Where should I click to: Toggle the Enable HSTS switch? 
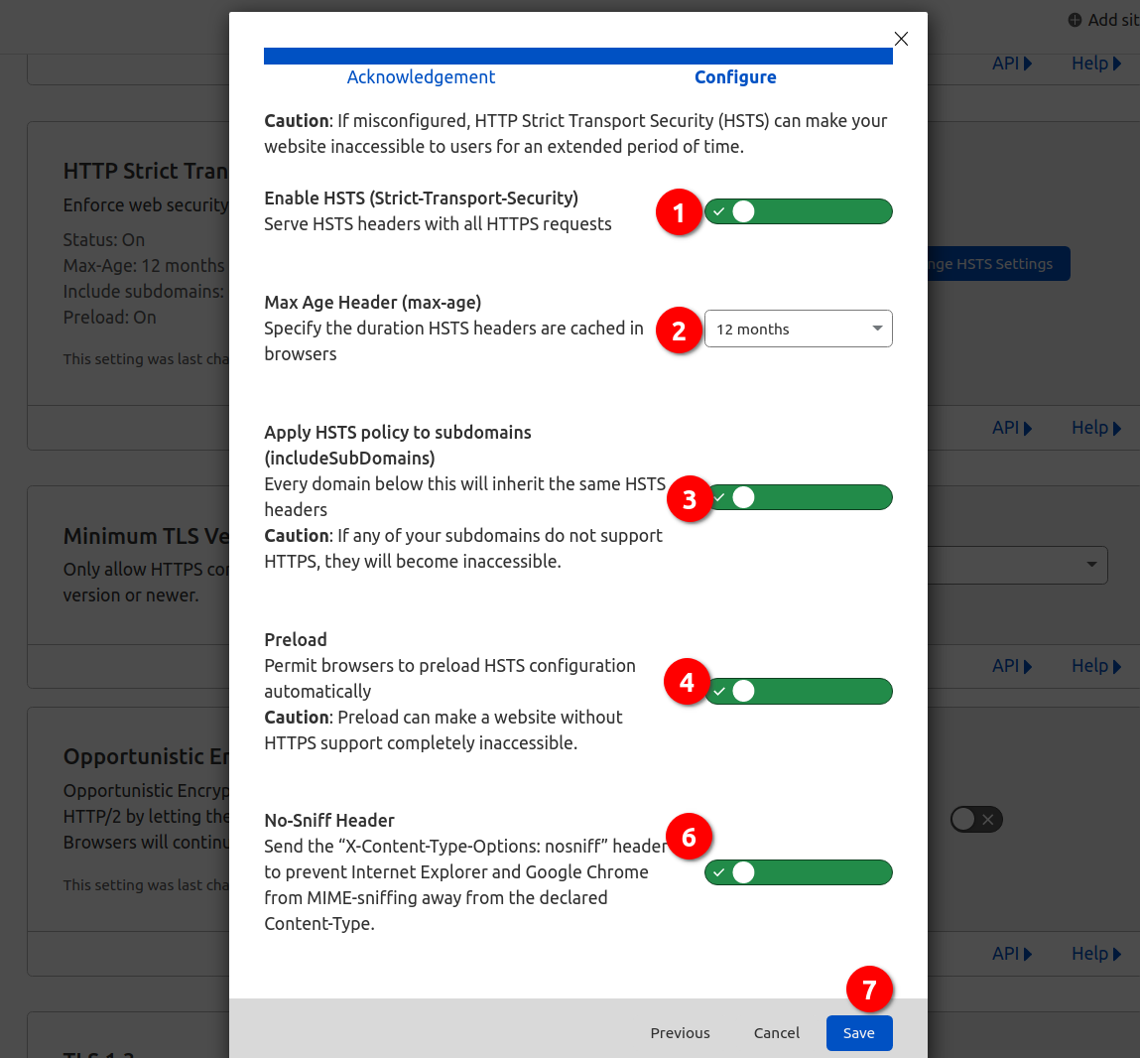[798, 211]
